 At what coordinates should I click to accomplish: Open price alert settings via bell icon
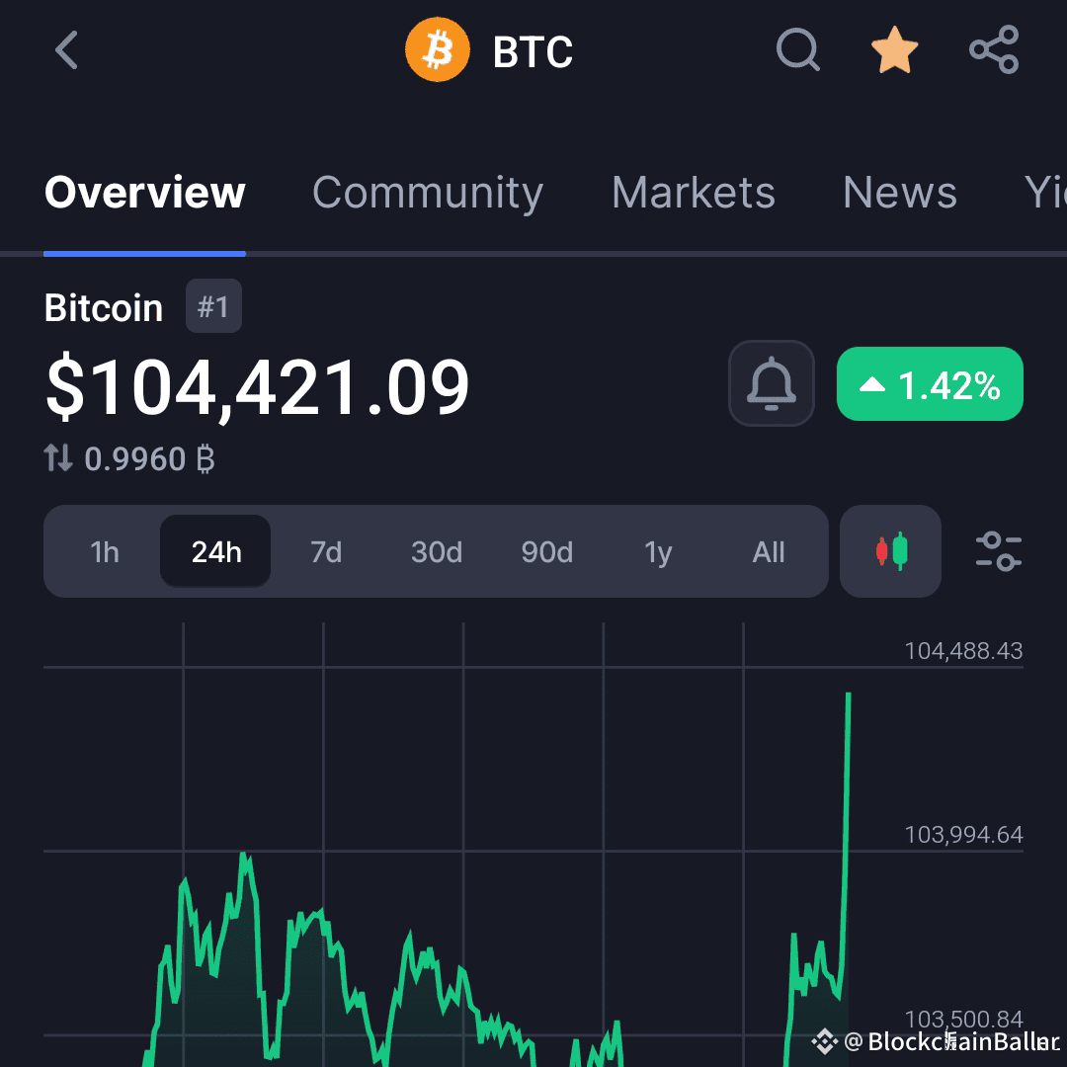pos(771,383)
